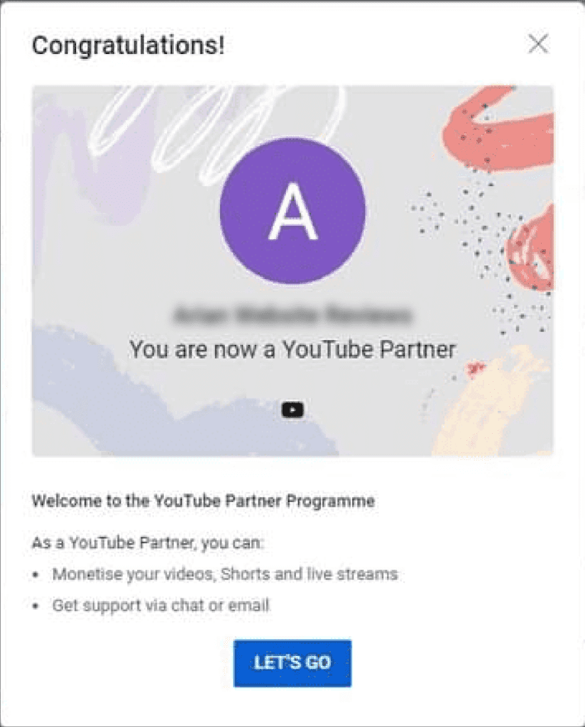Screen dimensions: 585x727
Task: Click the 'As a YouTube Partner, you can:' line
Action: 147,542
